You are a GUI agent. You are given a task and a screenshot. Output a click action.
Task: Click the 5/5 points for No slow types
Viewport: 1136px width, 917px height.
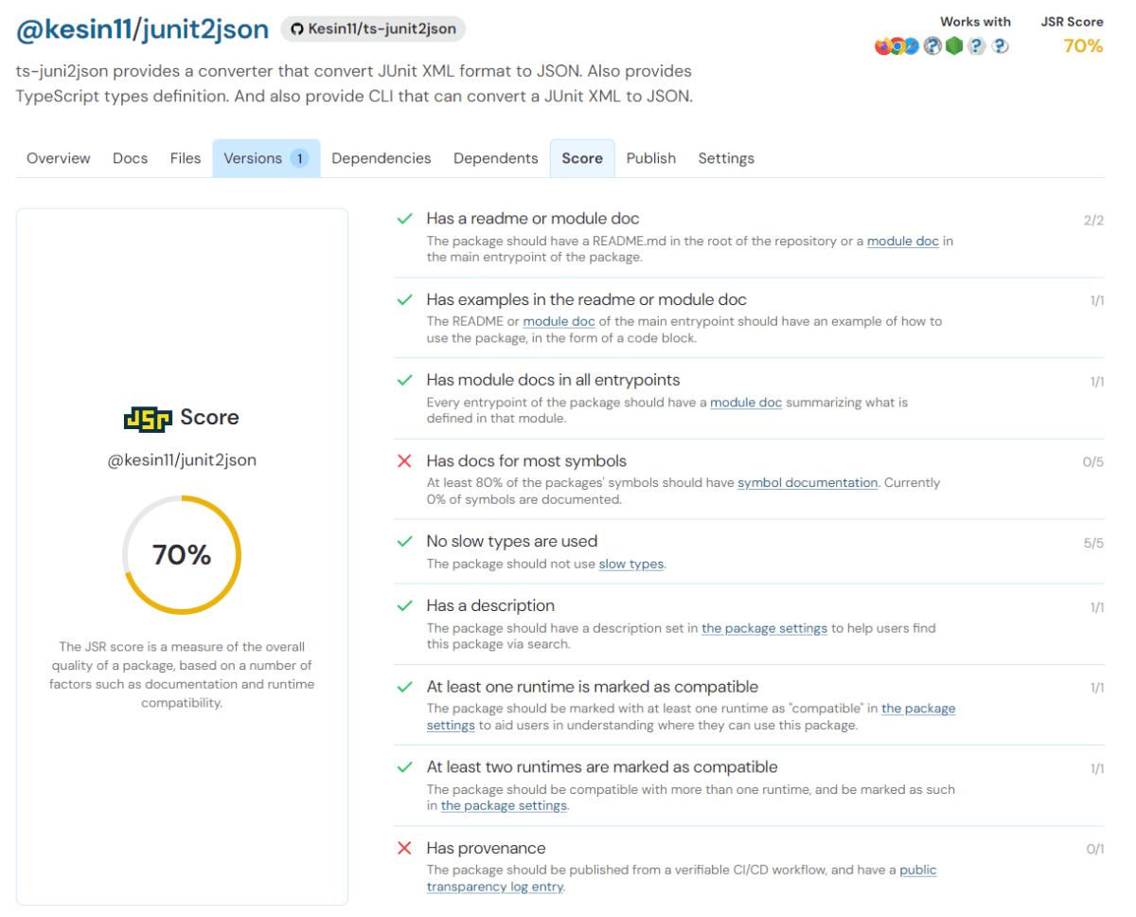1093,544
